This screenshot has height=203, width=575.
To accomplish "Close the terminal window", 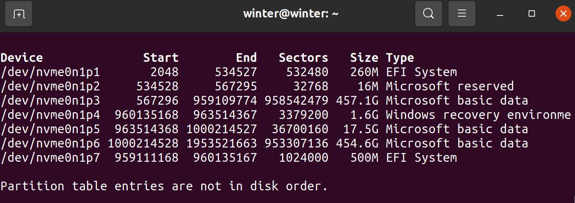I will tap(563, 14).
